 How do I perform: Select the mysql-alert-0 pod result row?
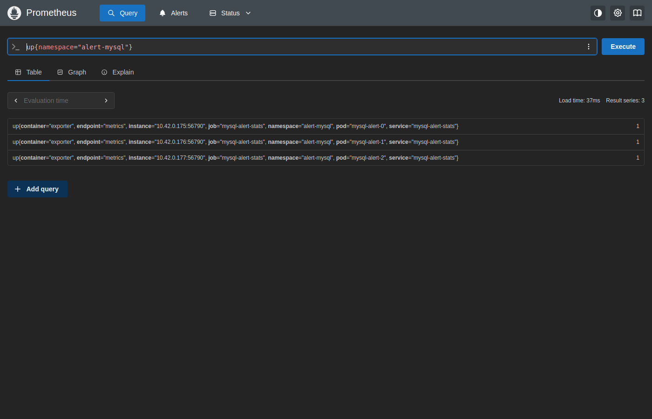pos(326,126)
